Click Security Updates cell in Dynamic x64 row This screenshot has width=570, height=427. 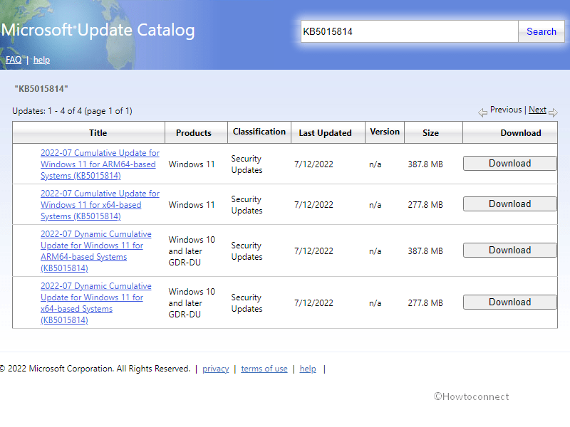pos(247,303)
